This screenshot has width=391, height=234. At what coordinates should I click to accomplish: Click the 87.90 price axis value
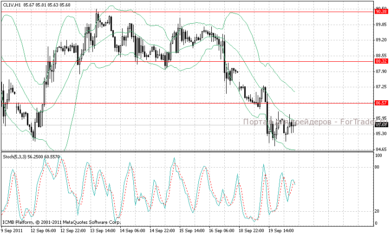tap(381, 71)
